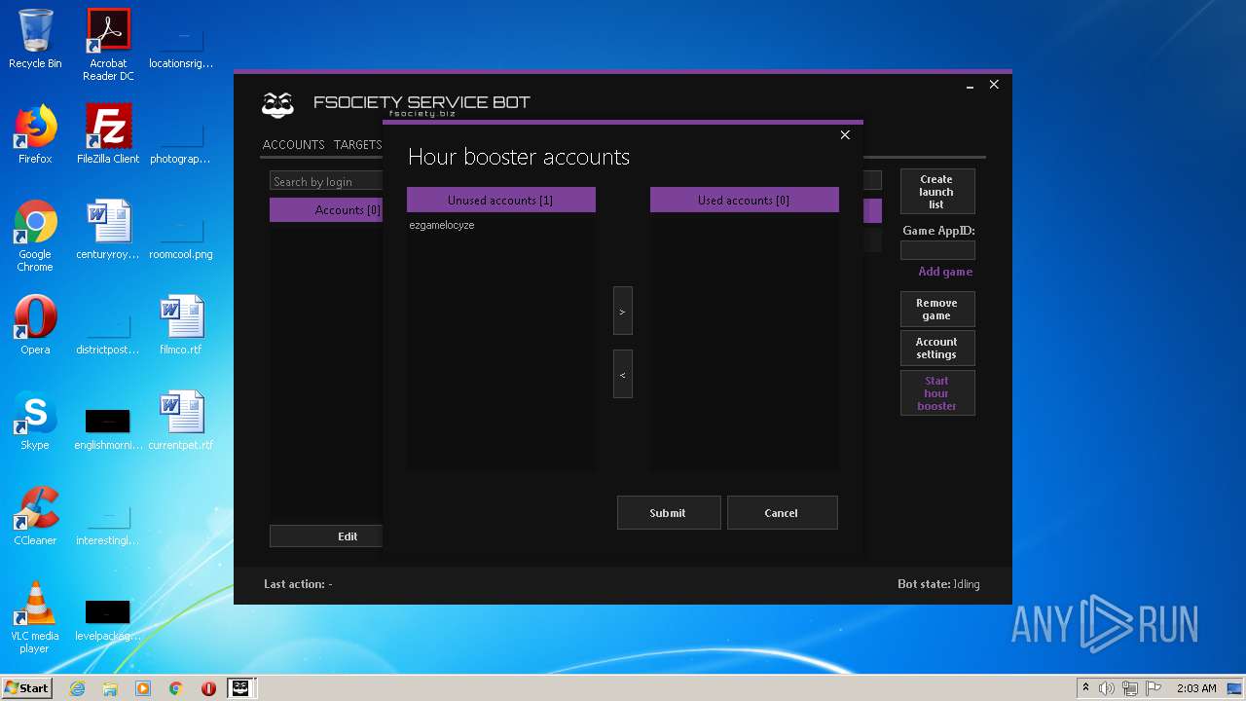Open FileZilla Client desktop shortcut
The height and width of the screenshot is (701, 1246).
coord(108,134)
